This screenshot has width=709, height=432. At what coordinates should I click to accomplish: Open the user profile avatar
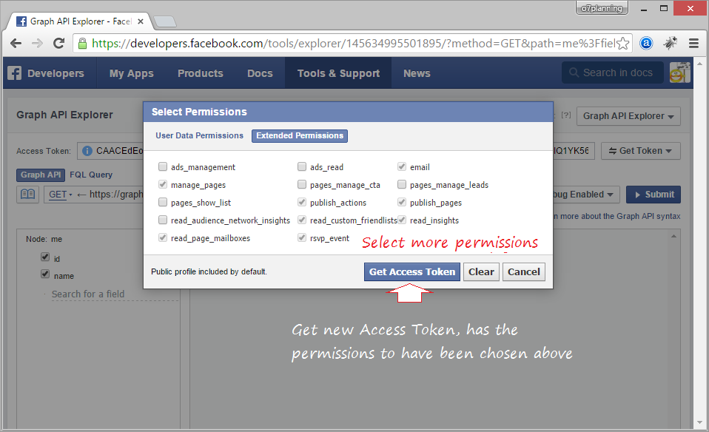click(679, 72)
